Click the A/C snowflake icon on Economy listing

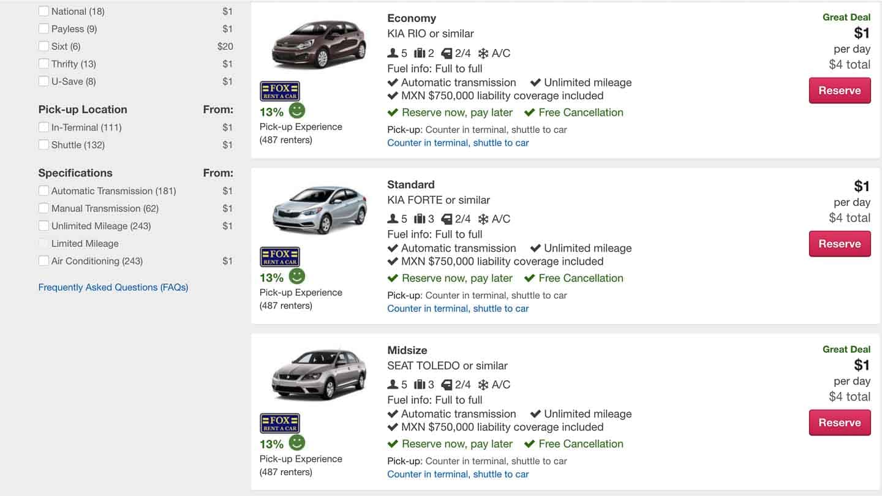484,53
